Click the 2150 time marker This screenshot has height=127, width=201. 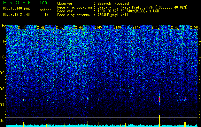[x=194, y=27]
